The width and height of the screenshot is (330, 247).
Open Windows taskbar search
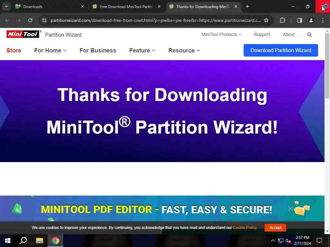[23, 241]
